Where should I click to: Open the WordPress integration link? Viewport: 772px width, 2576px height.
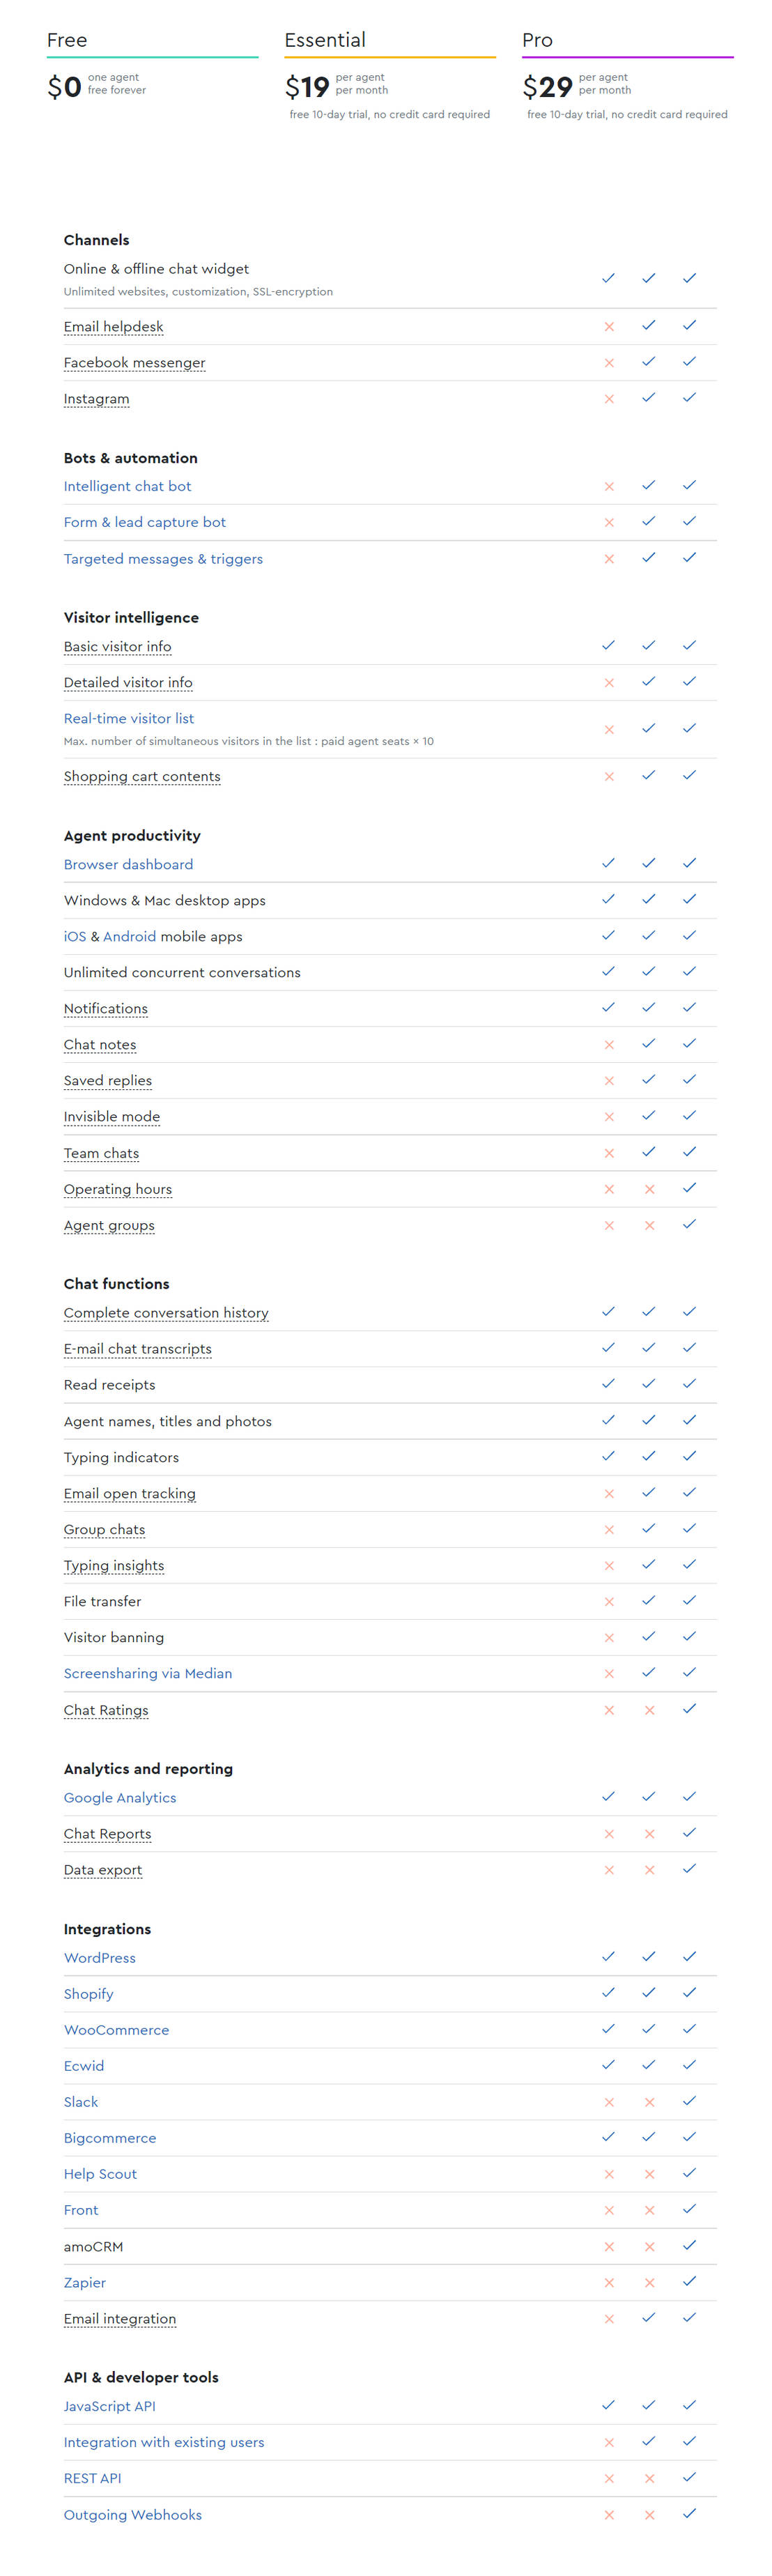[99, 1957]
